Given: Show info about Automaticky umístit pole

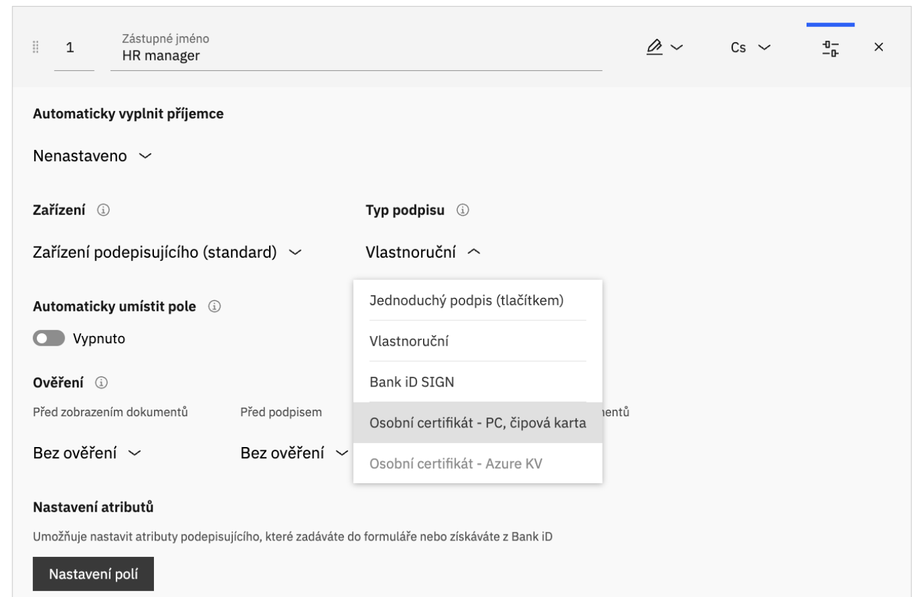Looking at the screenshot, I should [214, 306].
